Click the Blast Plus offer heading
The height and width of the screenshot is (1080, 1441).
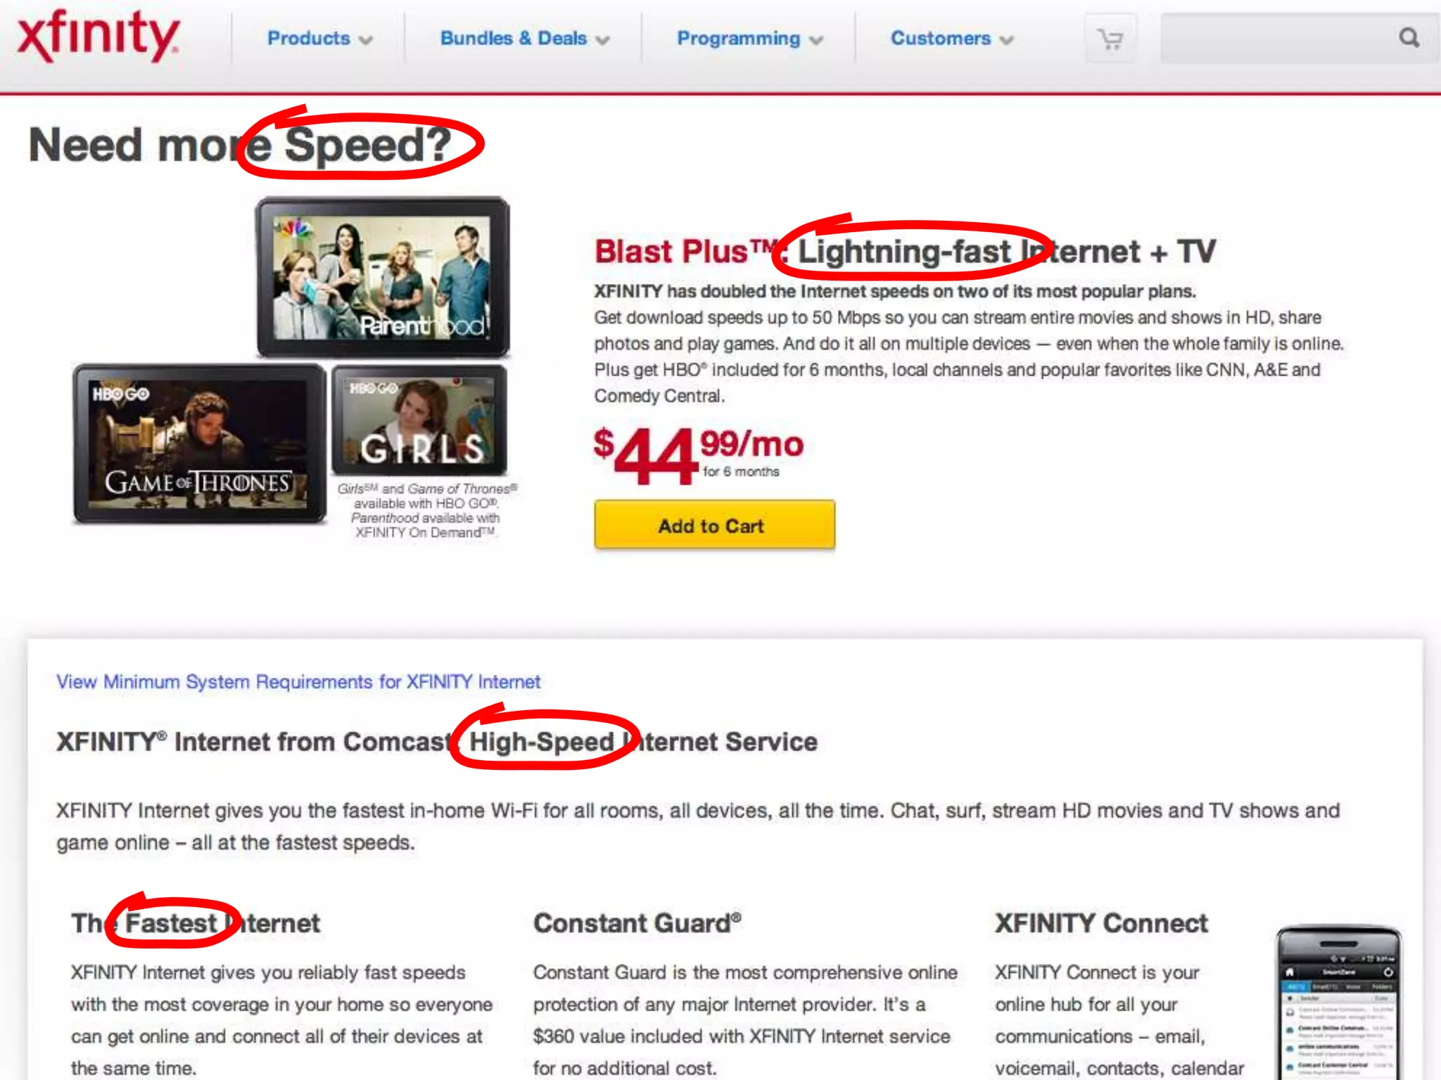click(905, 252)
